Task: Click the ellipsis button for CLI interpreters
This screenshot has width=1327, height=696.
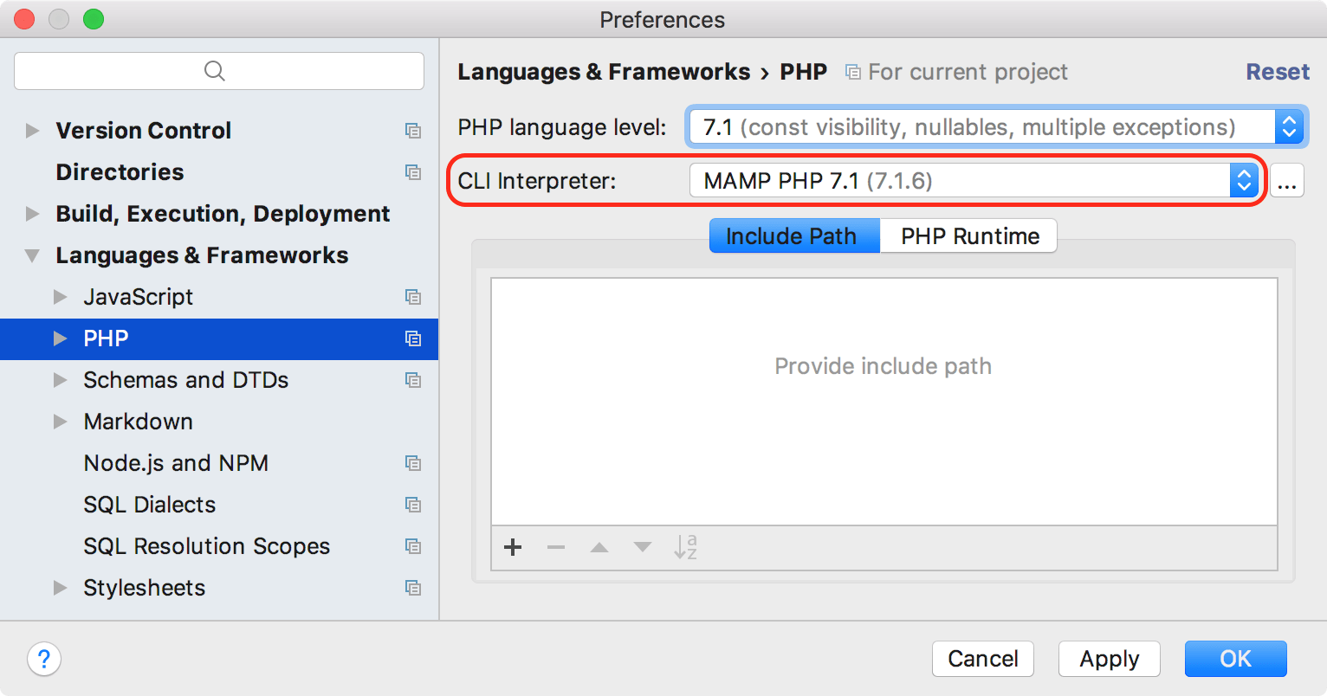Action: click(1287, 181)
